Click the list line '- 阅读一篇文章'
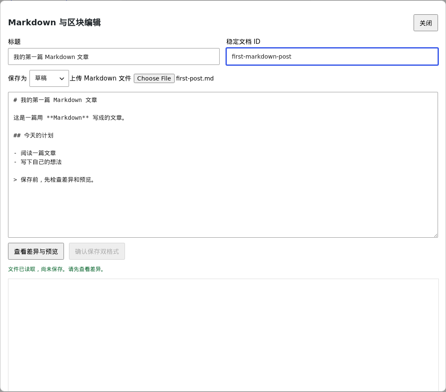Screen dimensions: 446x392 [x=35, y=153]
